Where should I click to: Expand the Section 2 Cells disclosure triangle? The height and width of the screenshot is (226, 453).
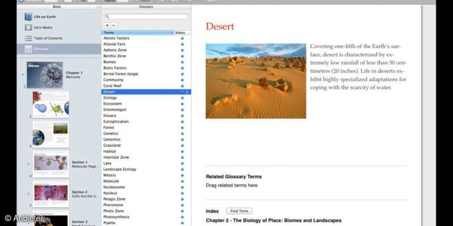point(29,194)
